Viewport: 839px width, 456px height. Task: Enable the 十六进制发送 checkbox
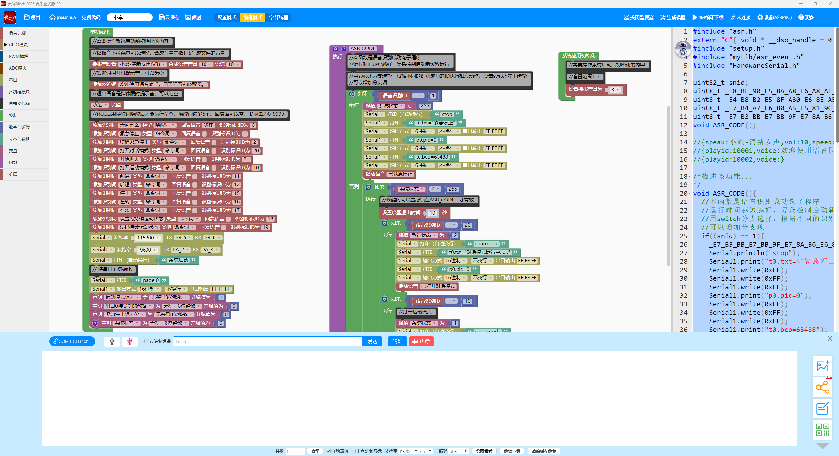(x=143, y=341)
